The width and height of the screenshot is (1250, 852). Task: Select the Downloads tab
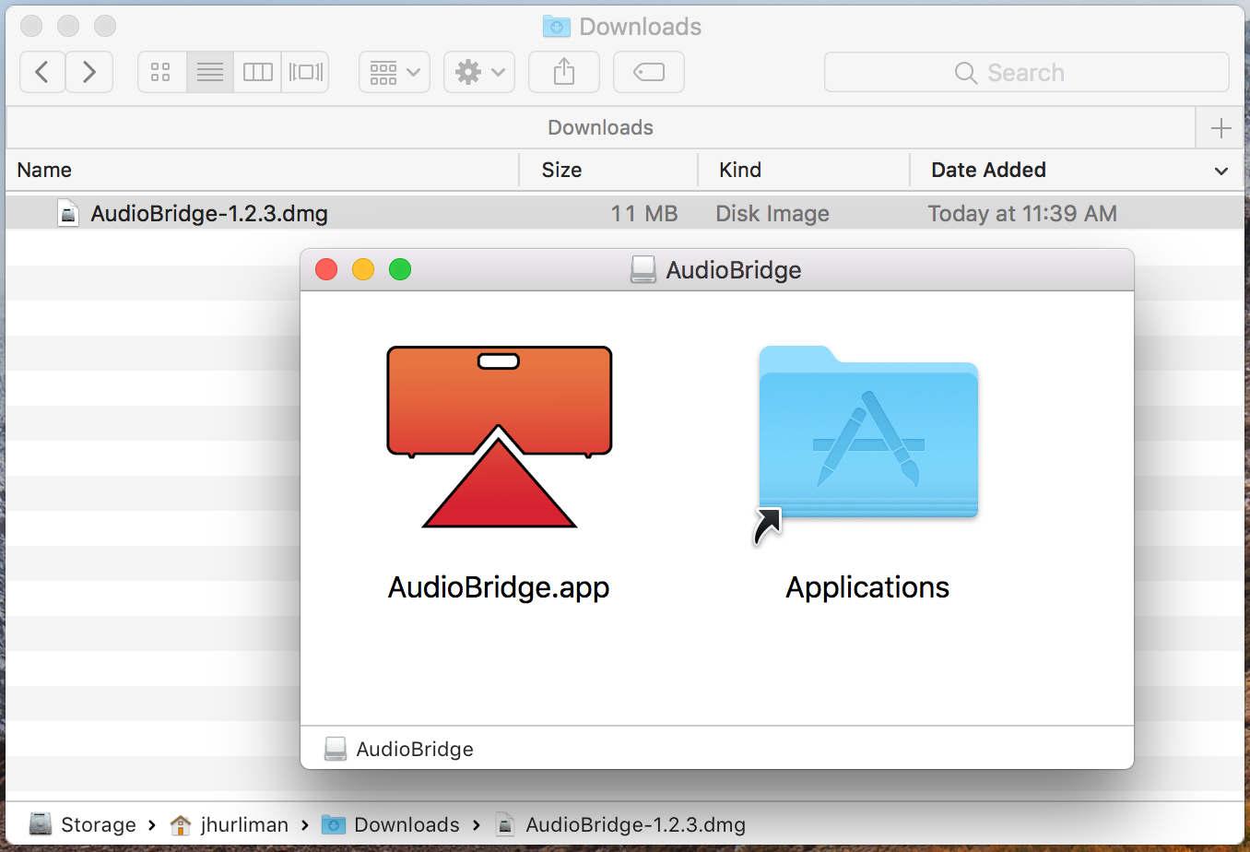pyautogui.click(x=600, y=128)
